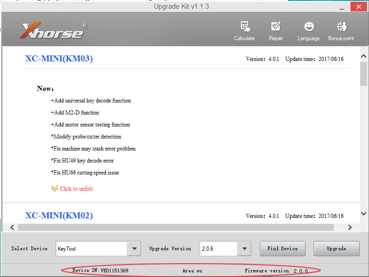The width and height of the screenshot is (369, 277).
Task: Click the Xhorse logo
Action: pyautogui.click(x=53, y=30)
